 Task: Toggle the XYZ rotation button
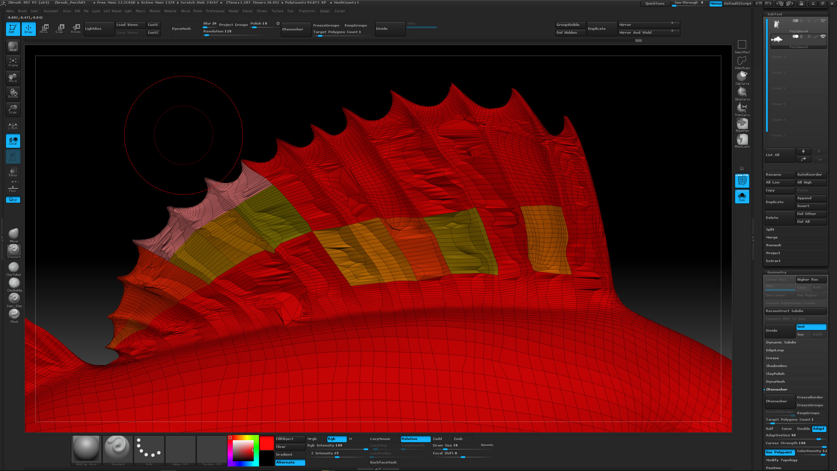tap(13, 200)
